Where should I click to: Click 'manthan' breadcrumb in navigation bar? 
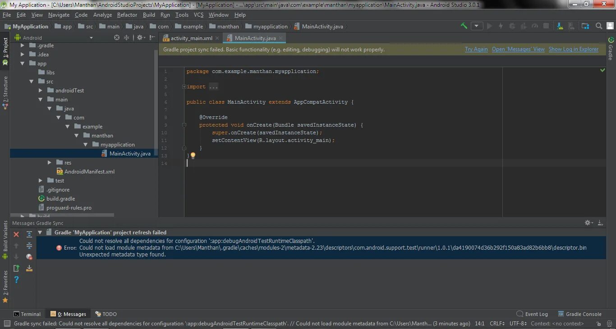point(224,27)
